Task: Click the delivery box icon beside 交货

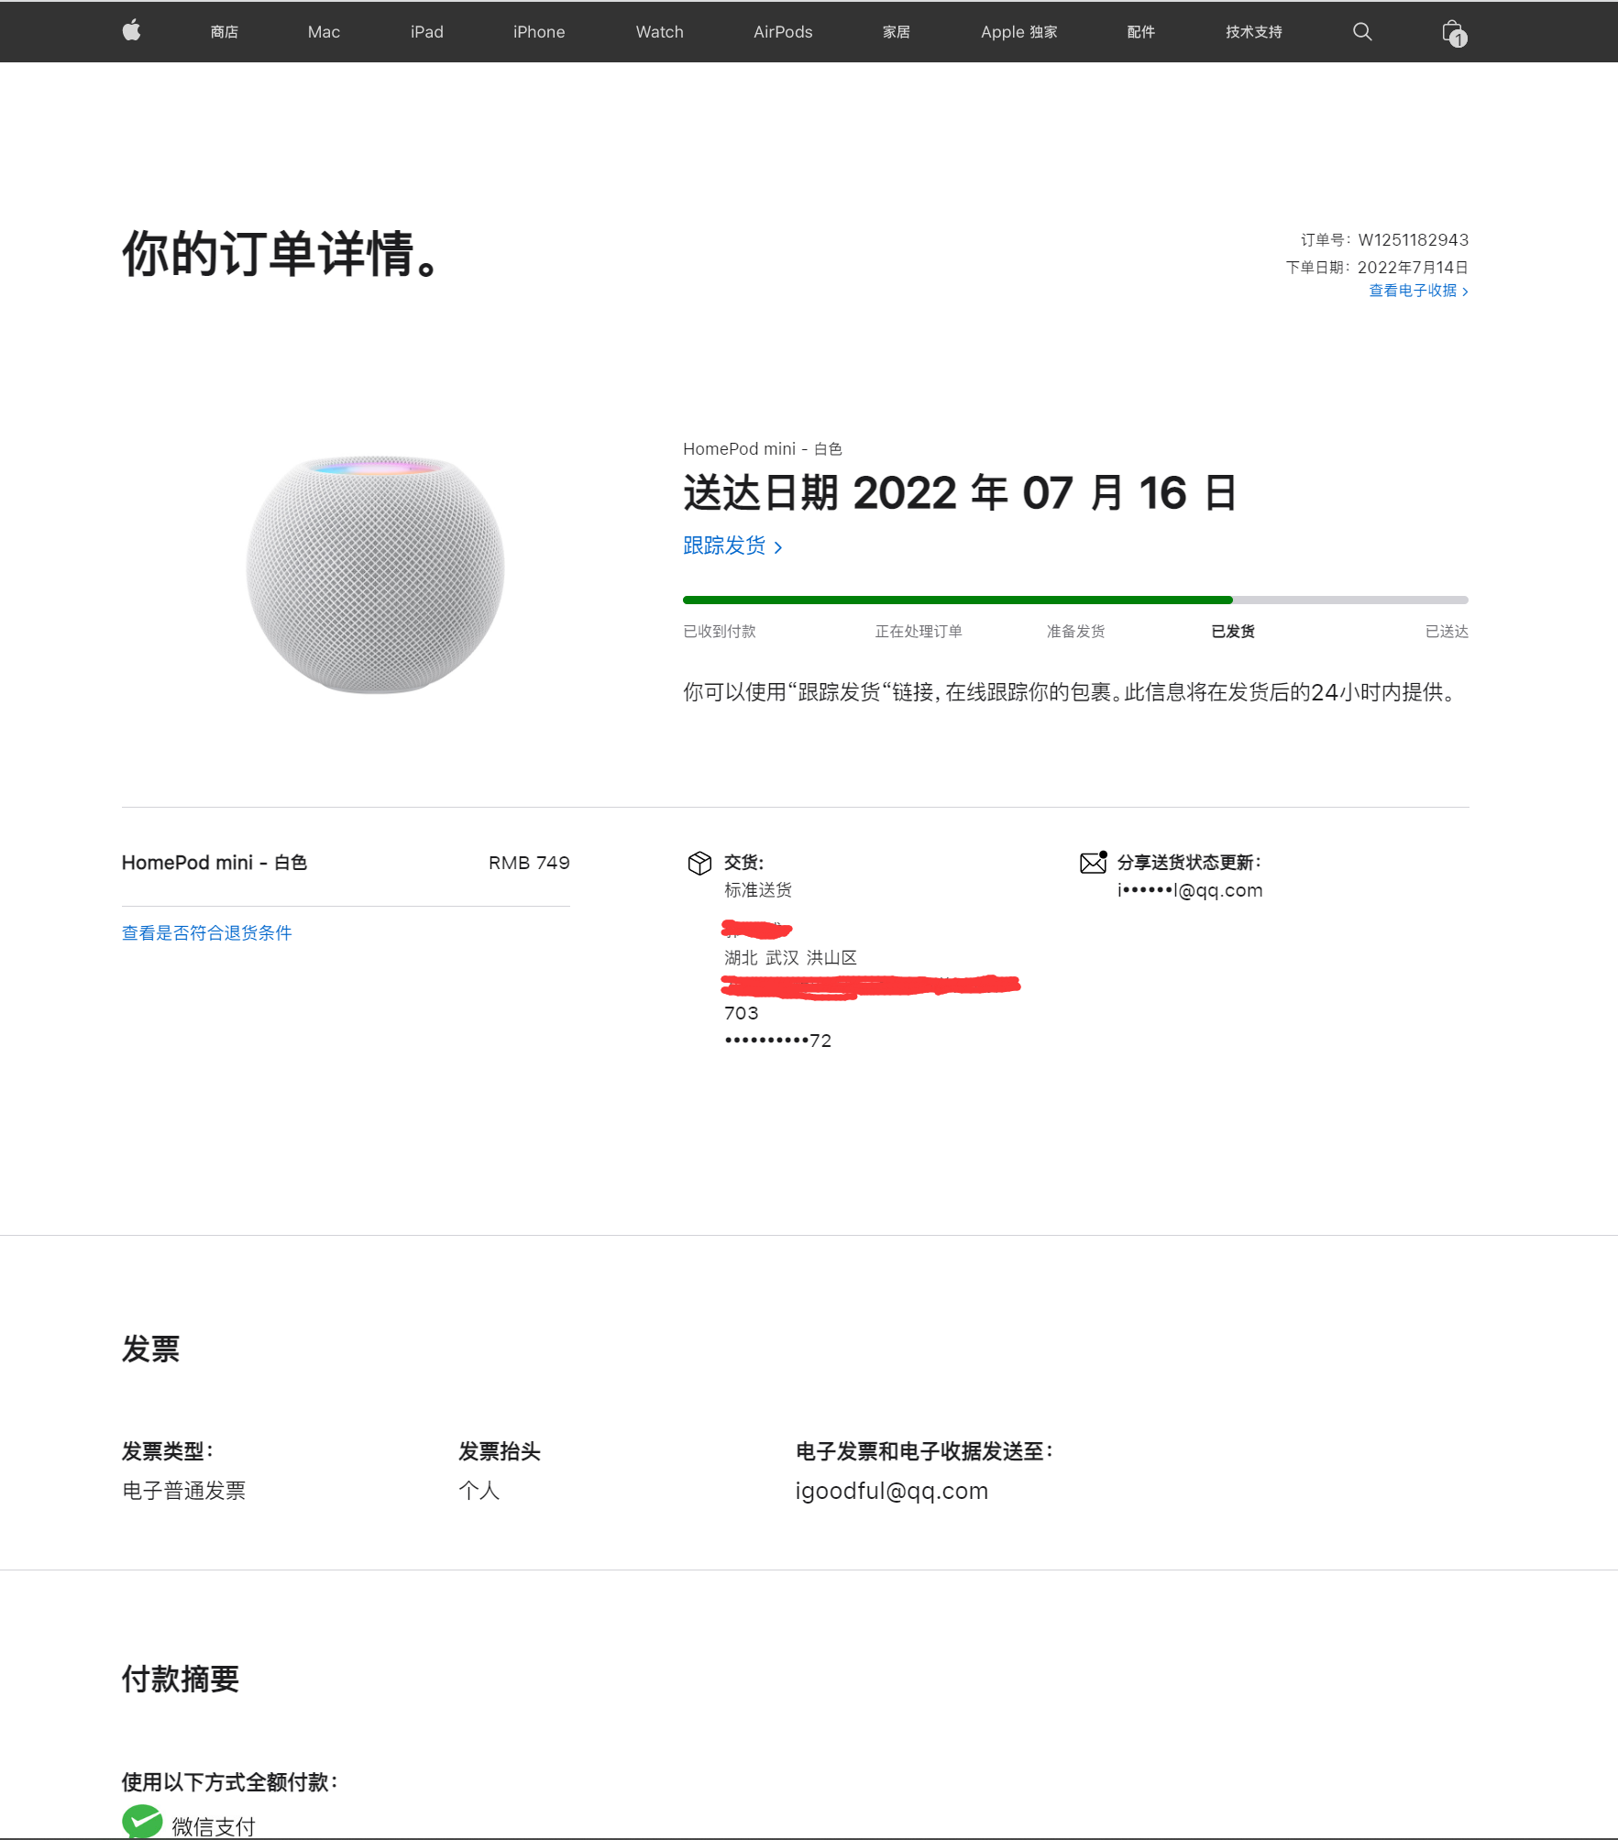Action: (699, 863)
